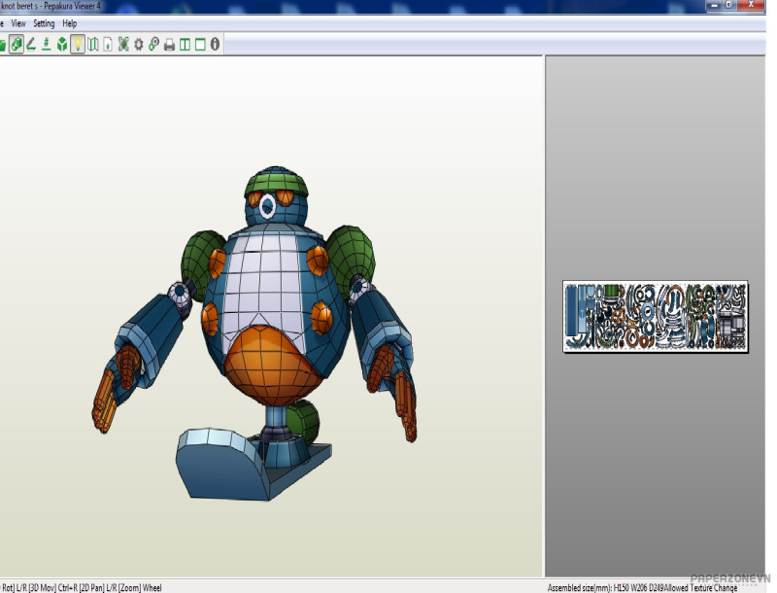Open the info about icon
Image resolution: width=777 pixels, height=593 pixels.
point(215,45)
